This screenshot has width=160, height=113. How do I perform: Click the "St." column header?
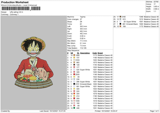78,53
